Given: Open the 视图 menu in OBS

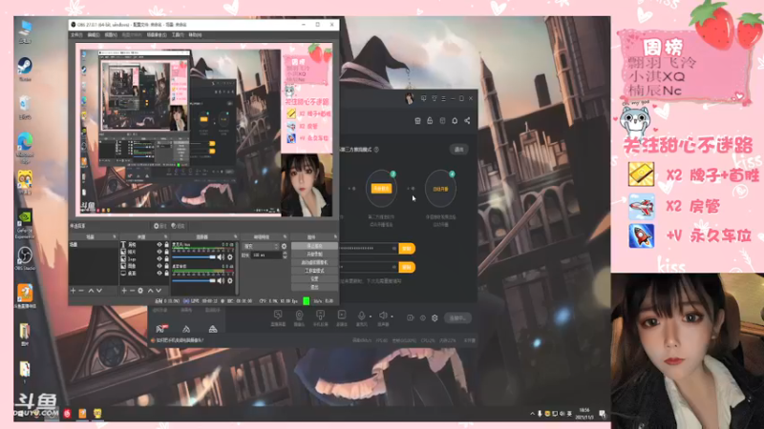Looking at the screenshot, I should pyautogui.click(x=111, y=35).
